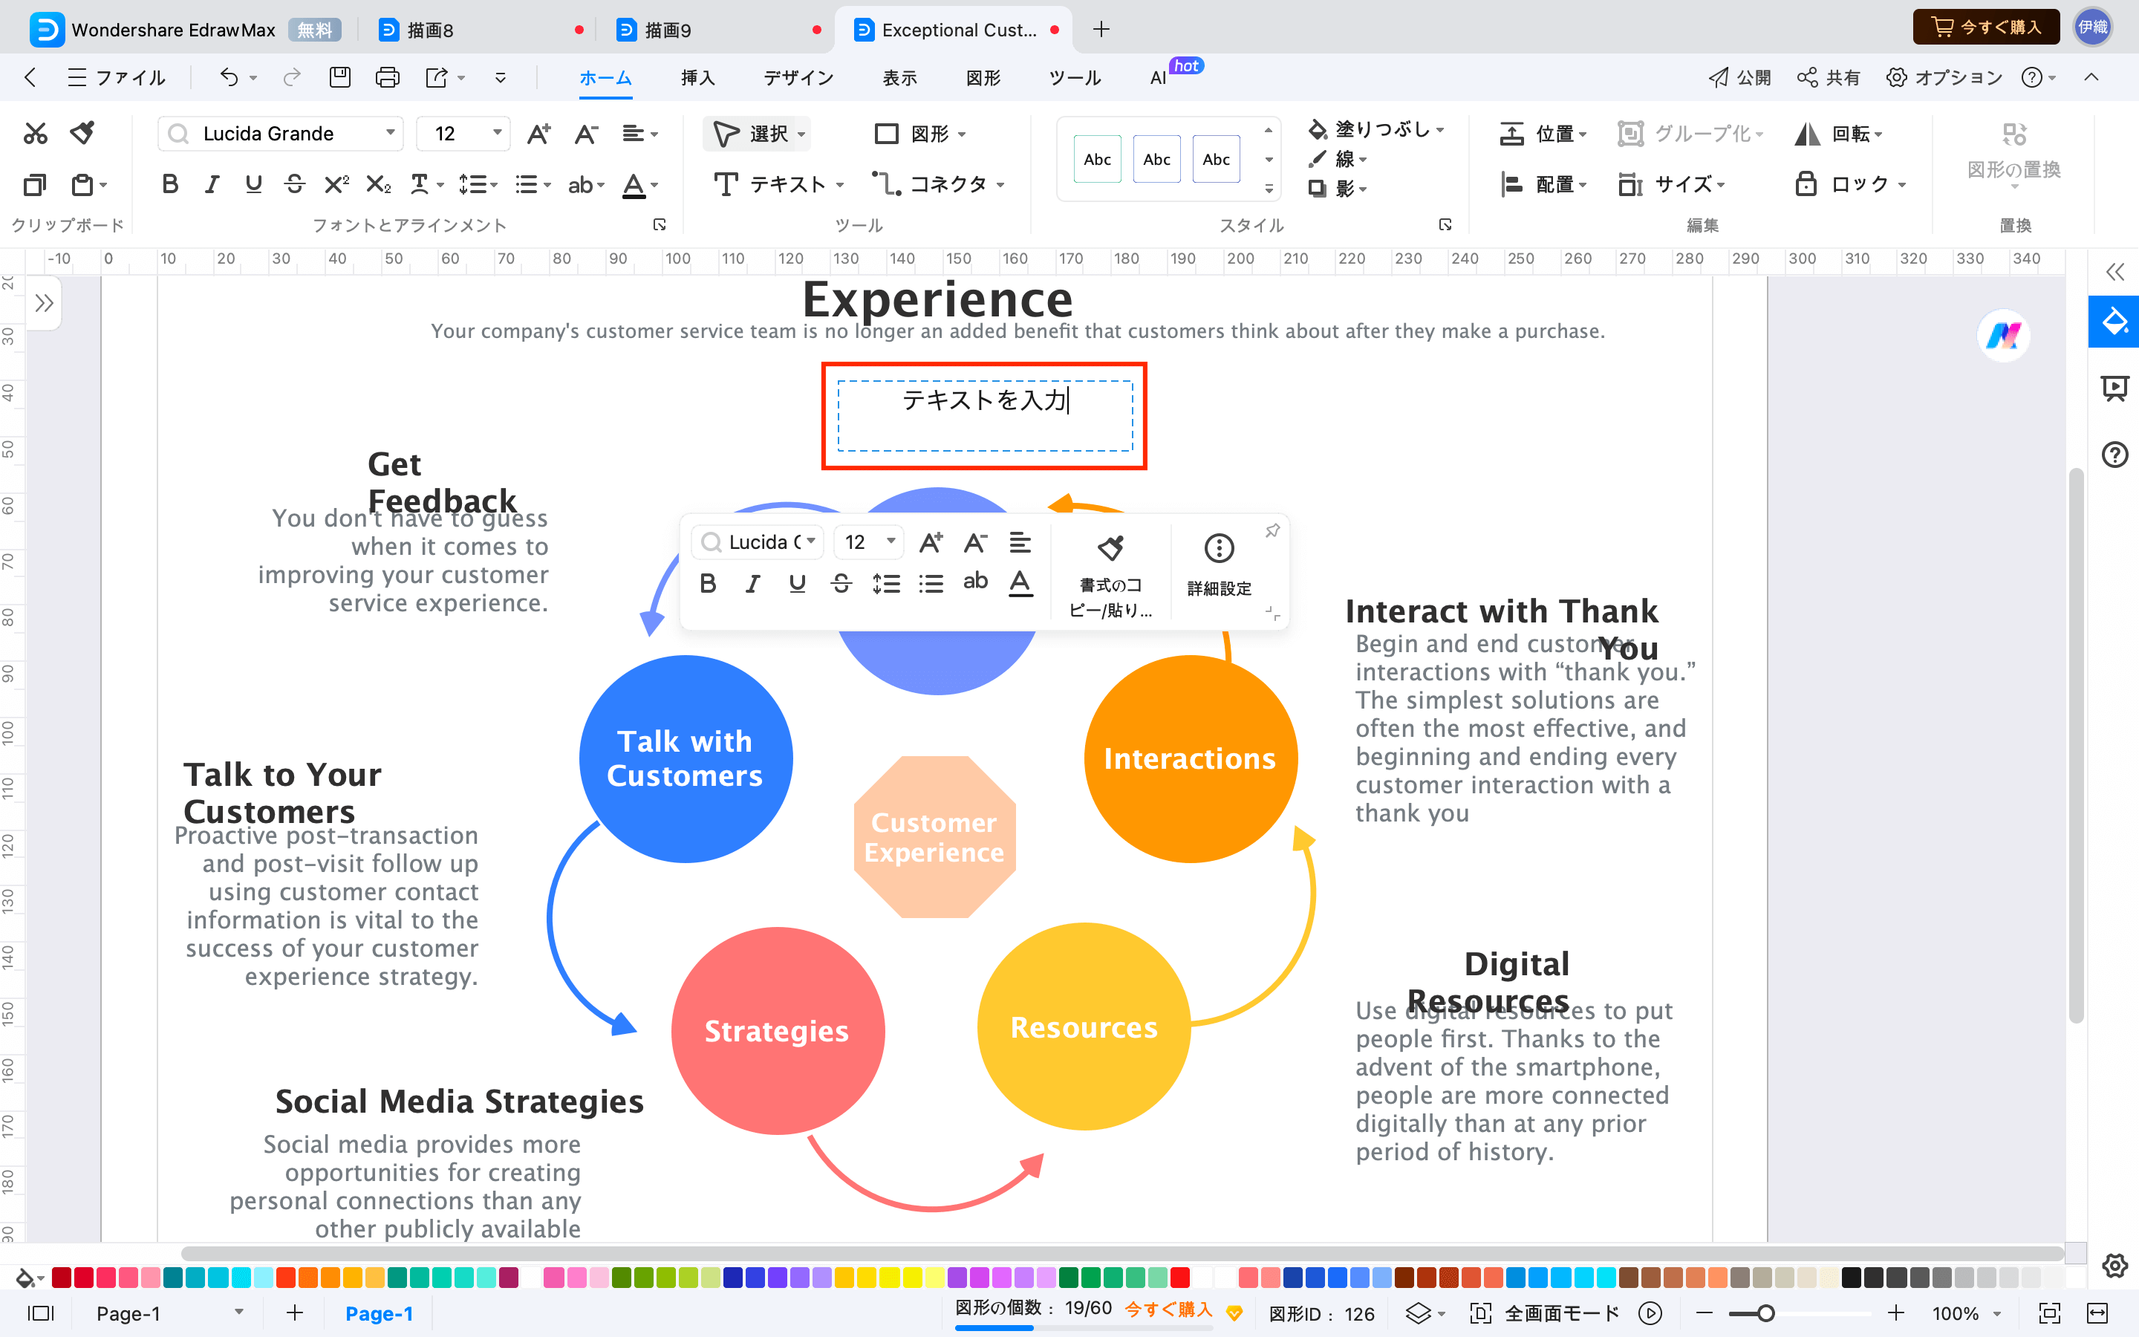Pick the first red swatch in color bar
This screenshot has height=1337, width=2139.
point(61,1277)
